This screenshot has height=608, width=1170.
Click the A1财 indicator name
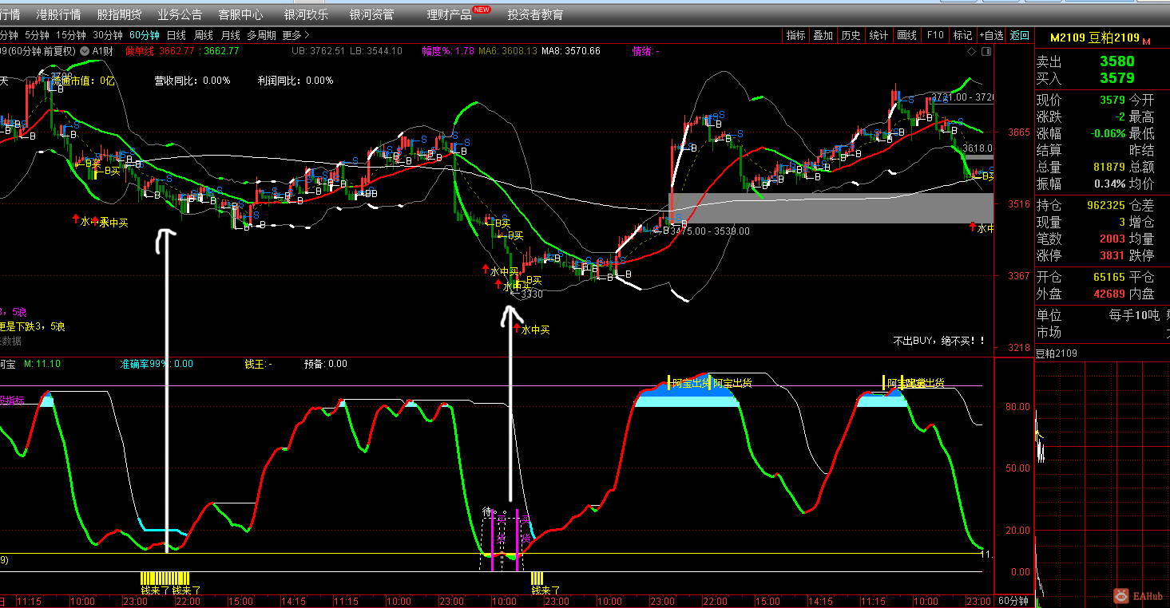(x=102, y=51)
